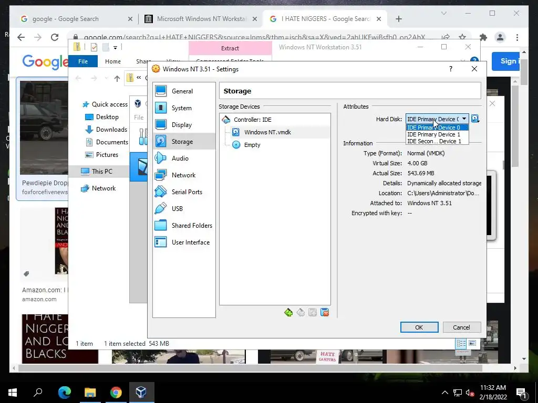Select Quick access in Explorer navigation pane
The image size is (538, 403).
[105, 104]
